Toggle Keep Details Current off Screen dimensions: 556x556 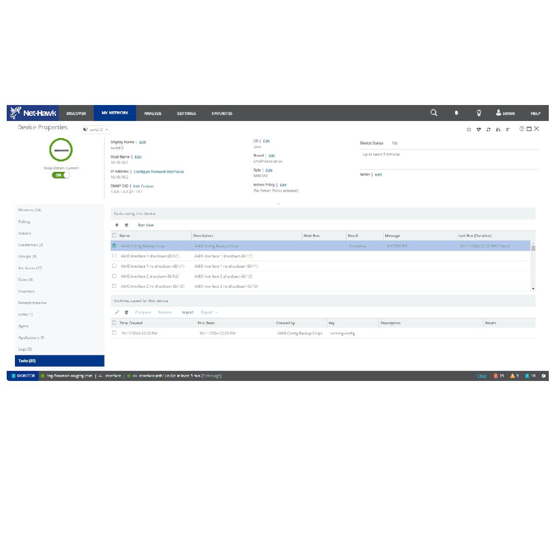coord(61,175)
